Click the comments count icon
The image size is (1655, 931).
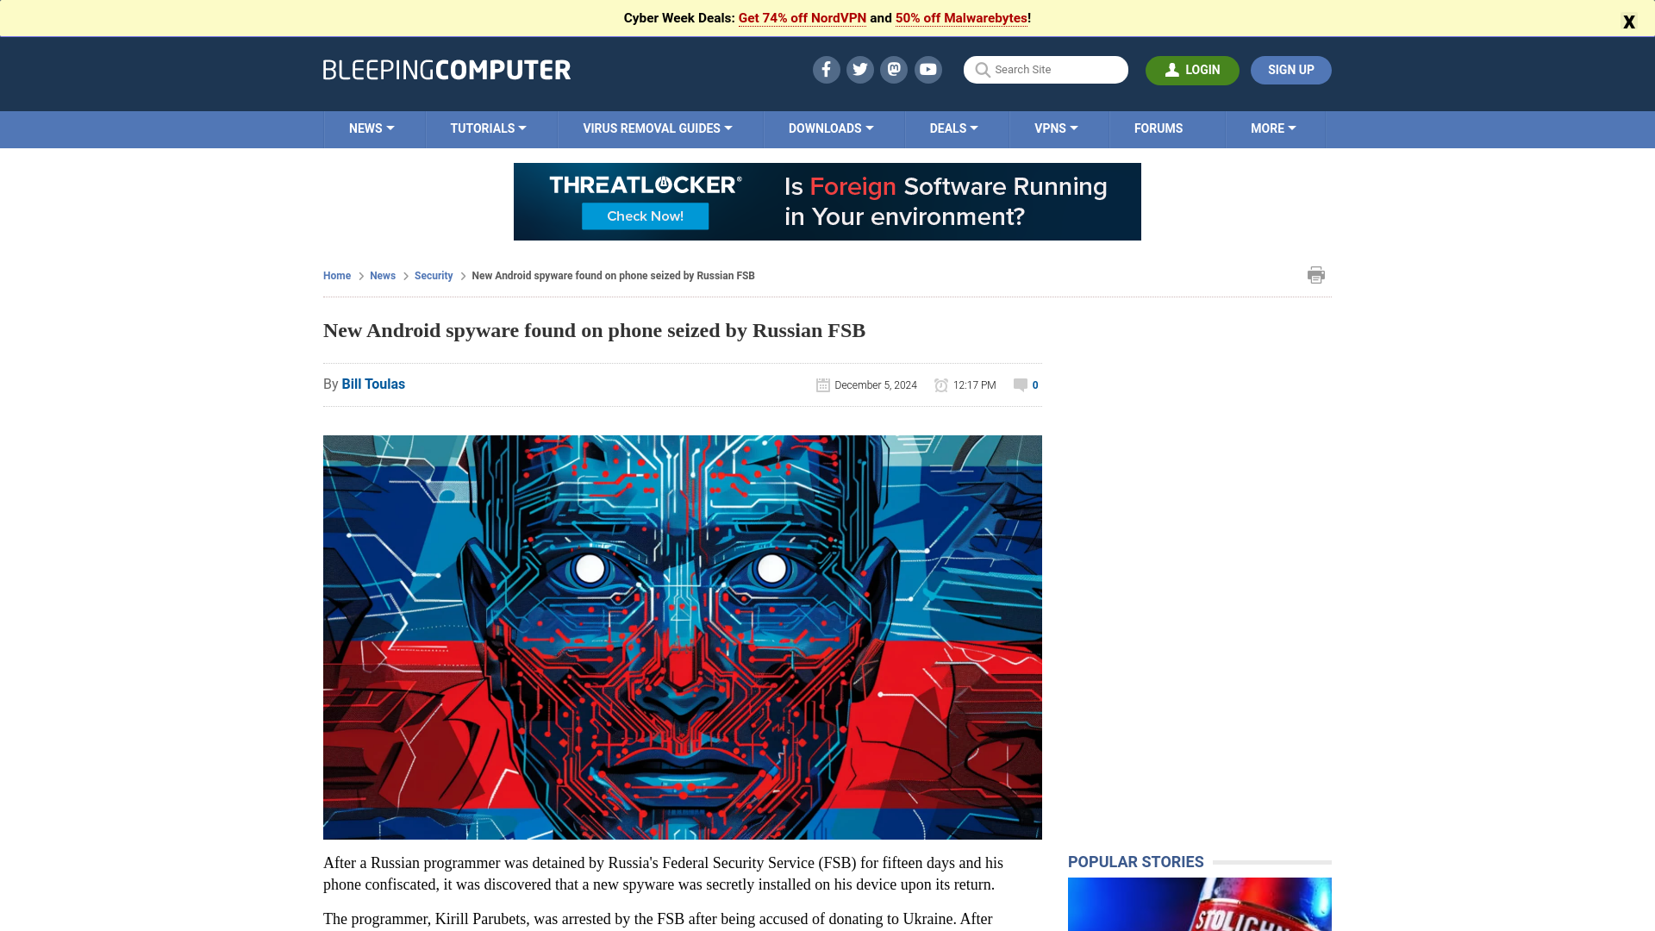pos(1020,384)
